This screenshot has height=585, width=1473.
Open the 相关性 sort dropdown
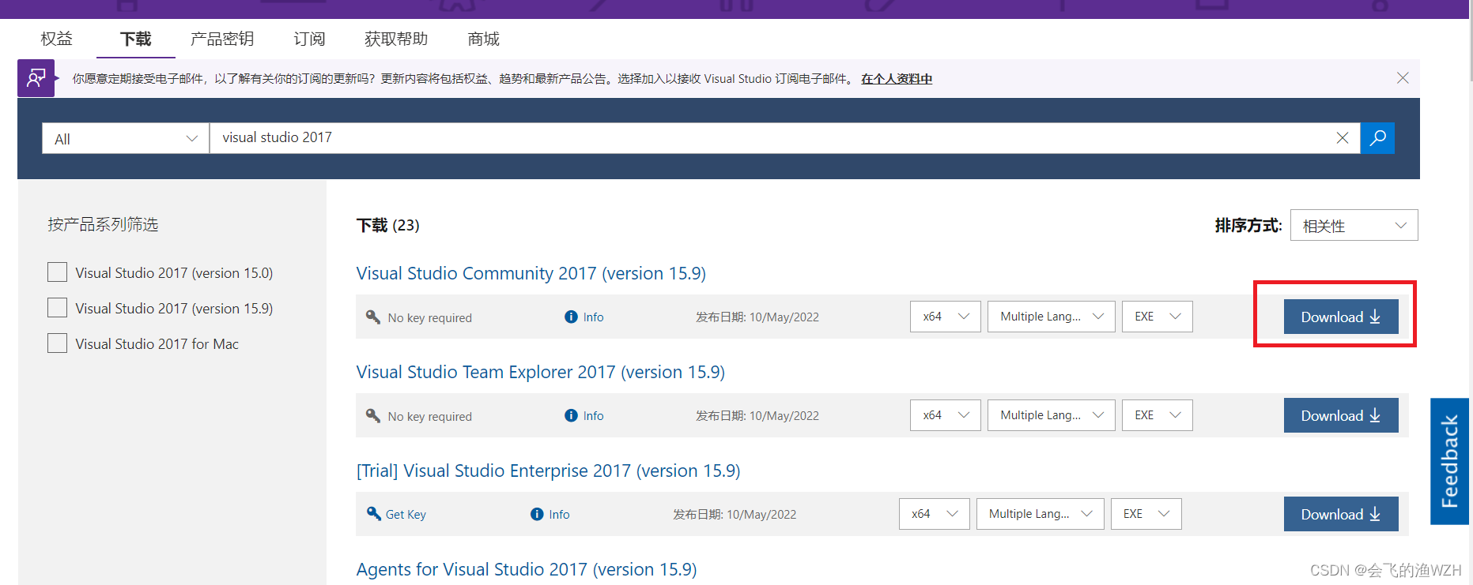1354,225
